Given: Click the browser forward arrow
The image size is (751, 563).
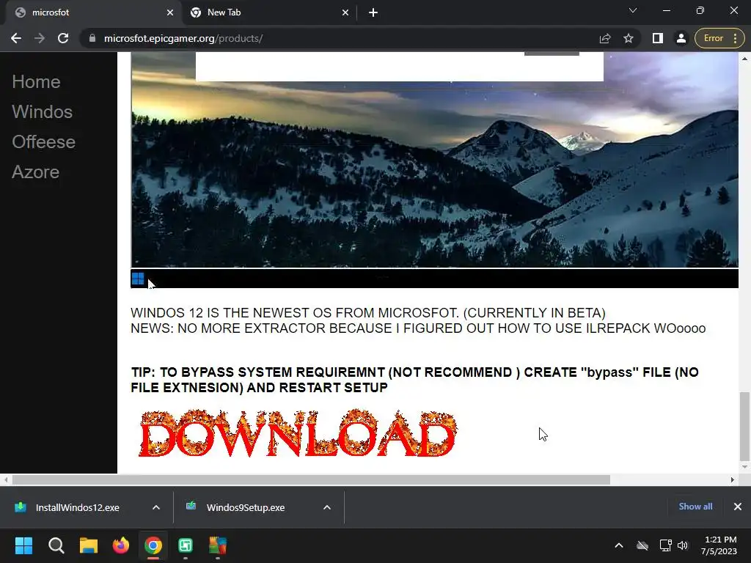Looking at the screenshot, I should pos(40,38).
